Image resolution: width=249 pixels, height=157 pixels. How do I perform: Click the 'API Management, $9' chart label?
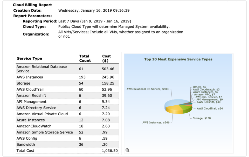click(210, 99)
